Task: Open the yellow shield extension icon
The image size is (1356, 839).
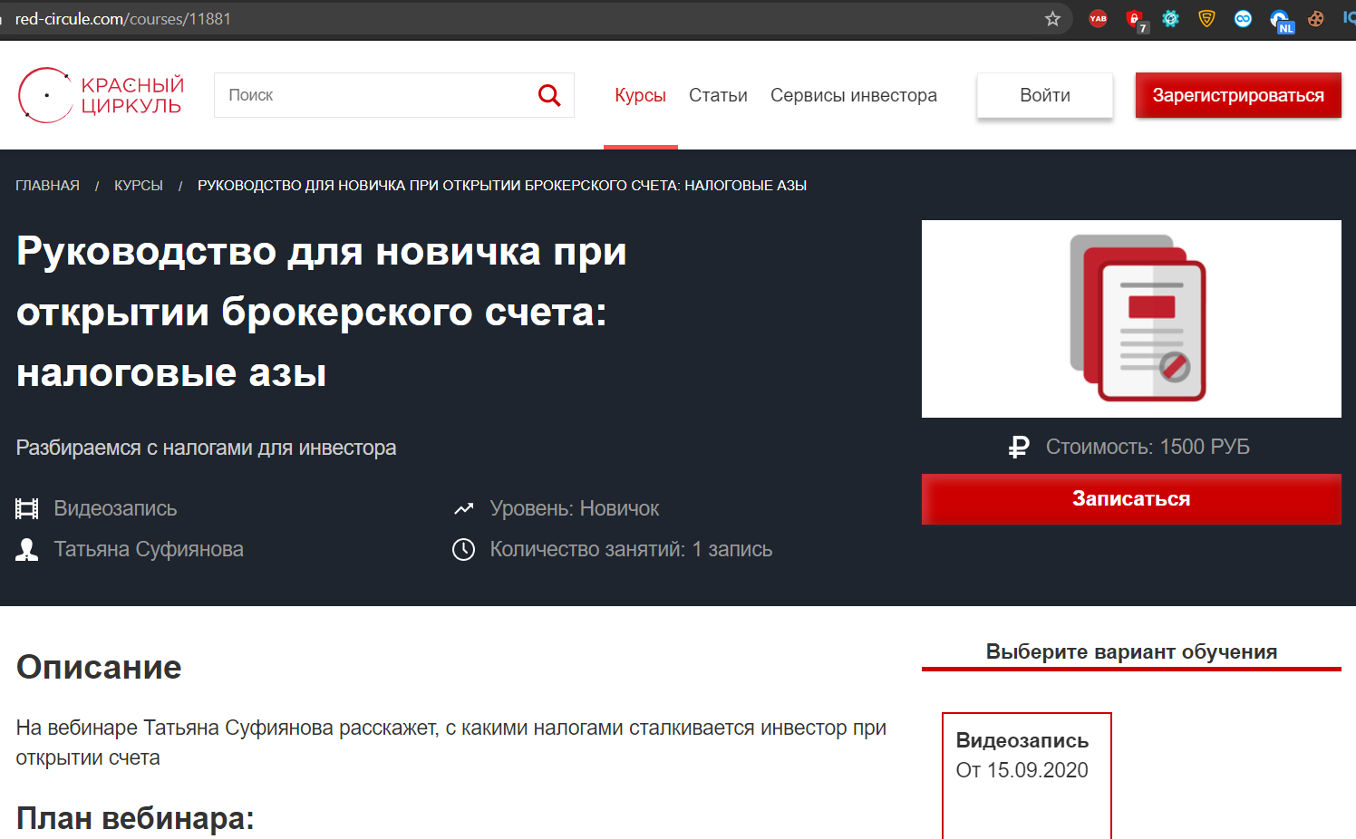Action: [x=1206, y=18]
